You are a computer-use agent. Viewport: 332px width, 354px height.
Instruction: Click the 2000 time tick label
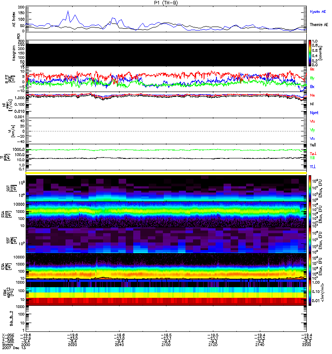[26, 345]
